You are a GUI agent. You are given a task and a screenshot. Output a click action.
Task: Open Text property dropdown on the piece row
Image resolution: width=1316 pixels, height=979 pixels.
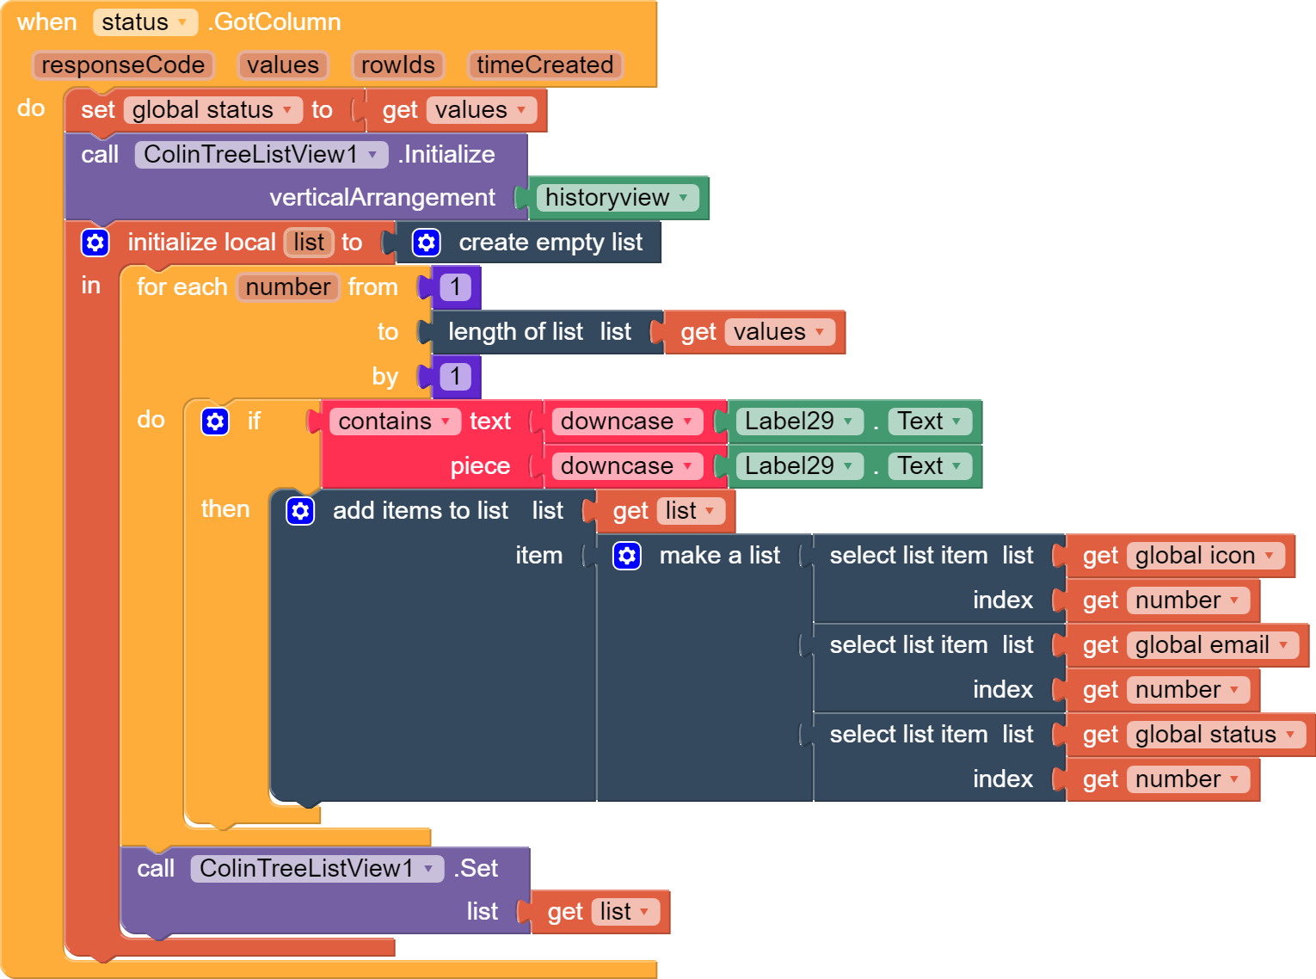pos(930,466)
